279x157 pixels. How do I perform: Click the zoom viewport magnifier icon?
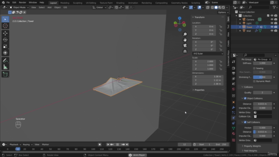[x=185, y=34]
